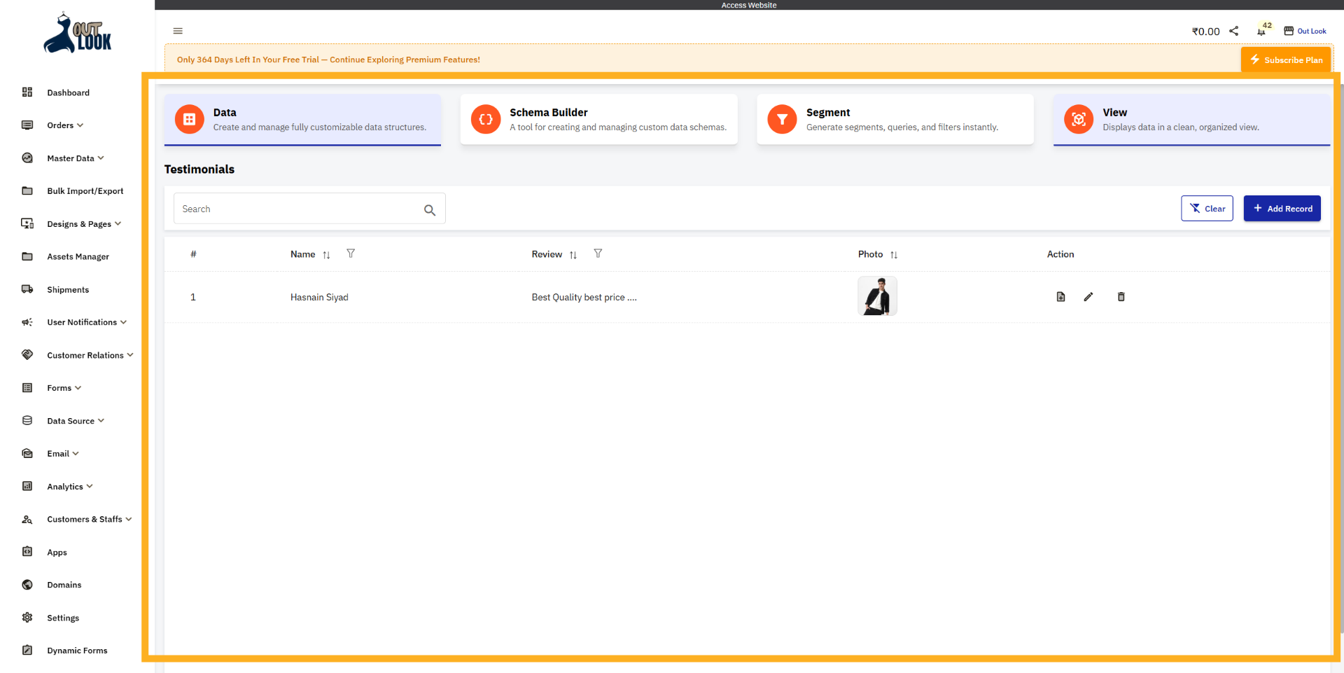The width and height of the screenshot is (1344, 673).
Task: Click the Search input field
Action: coord(297,209)
